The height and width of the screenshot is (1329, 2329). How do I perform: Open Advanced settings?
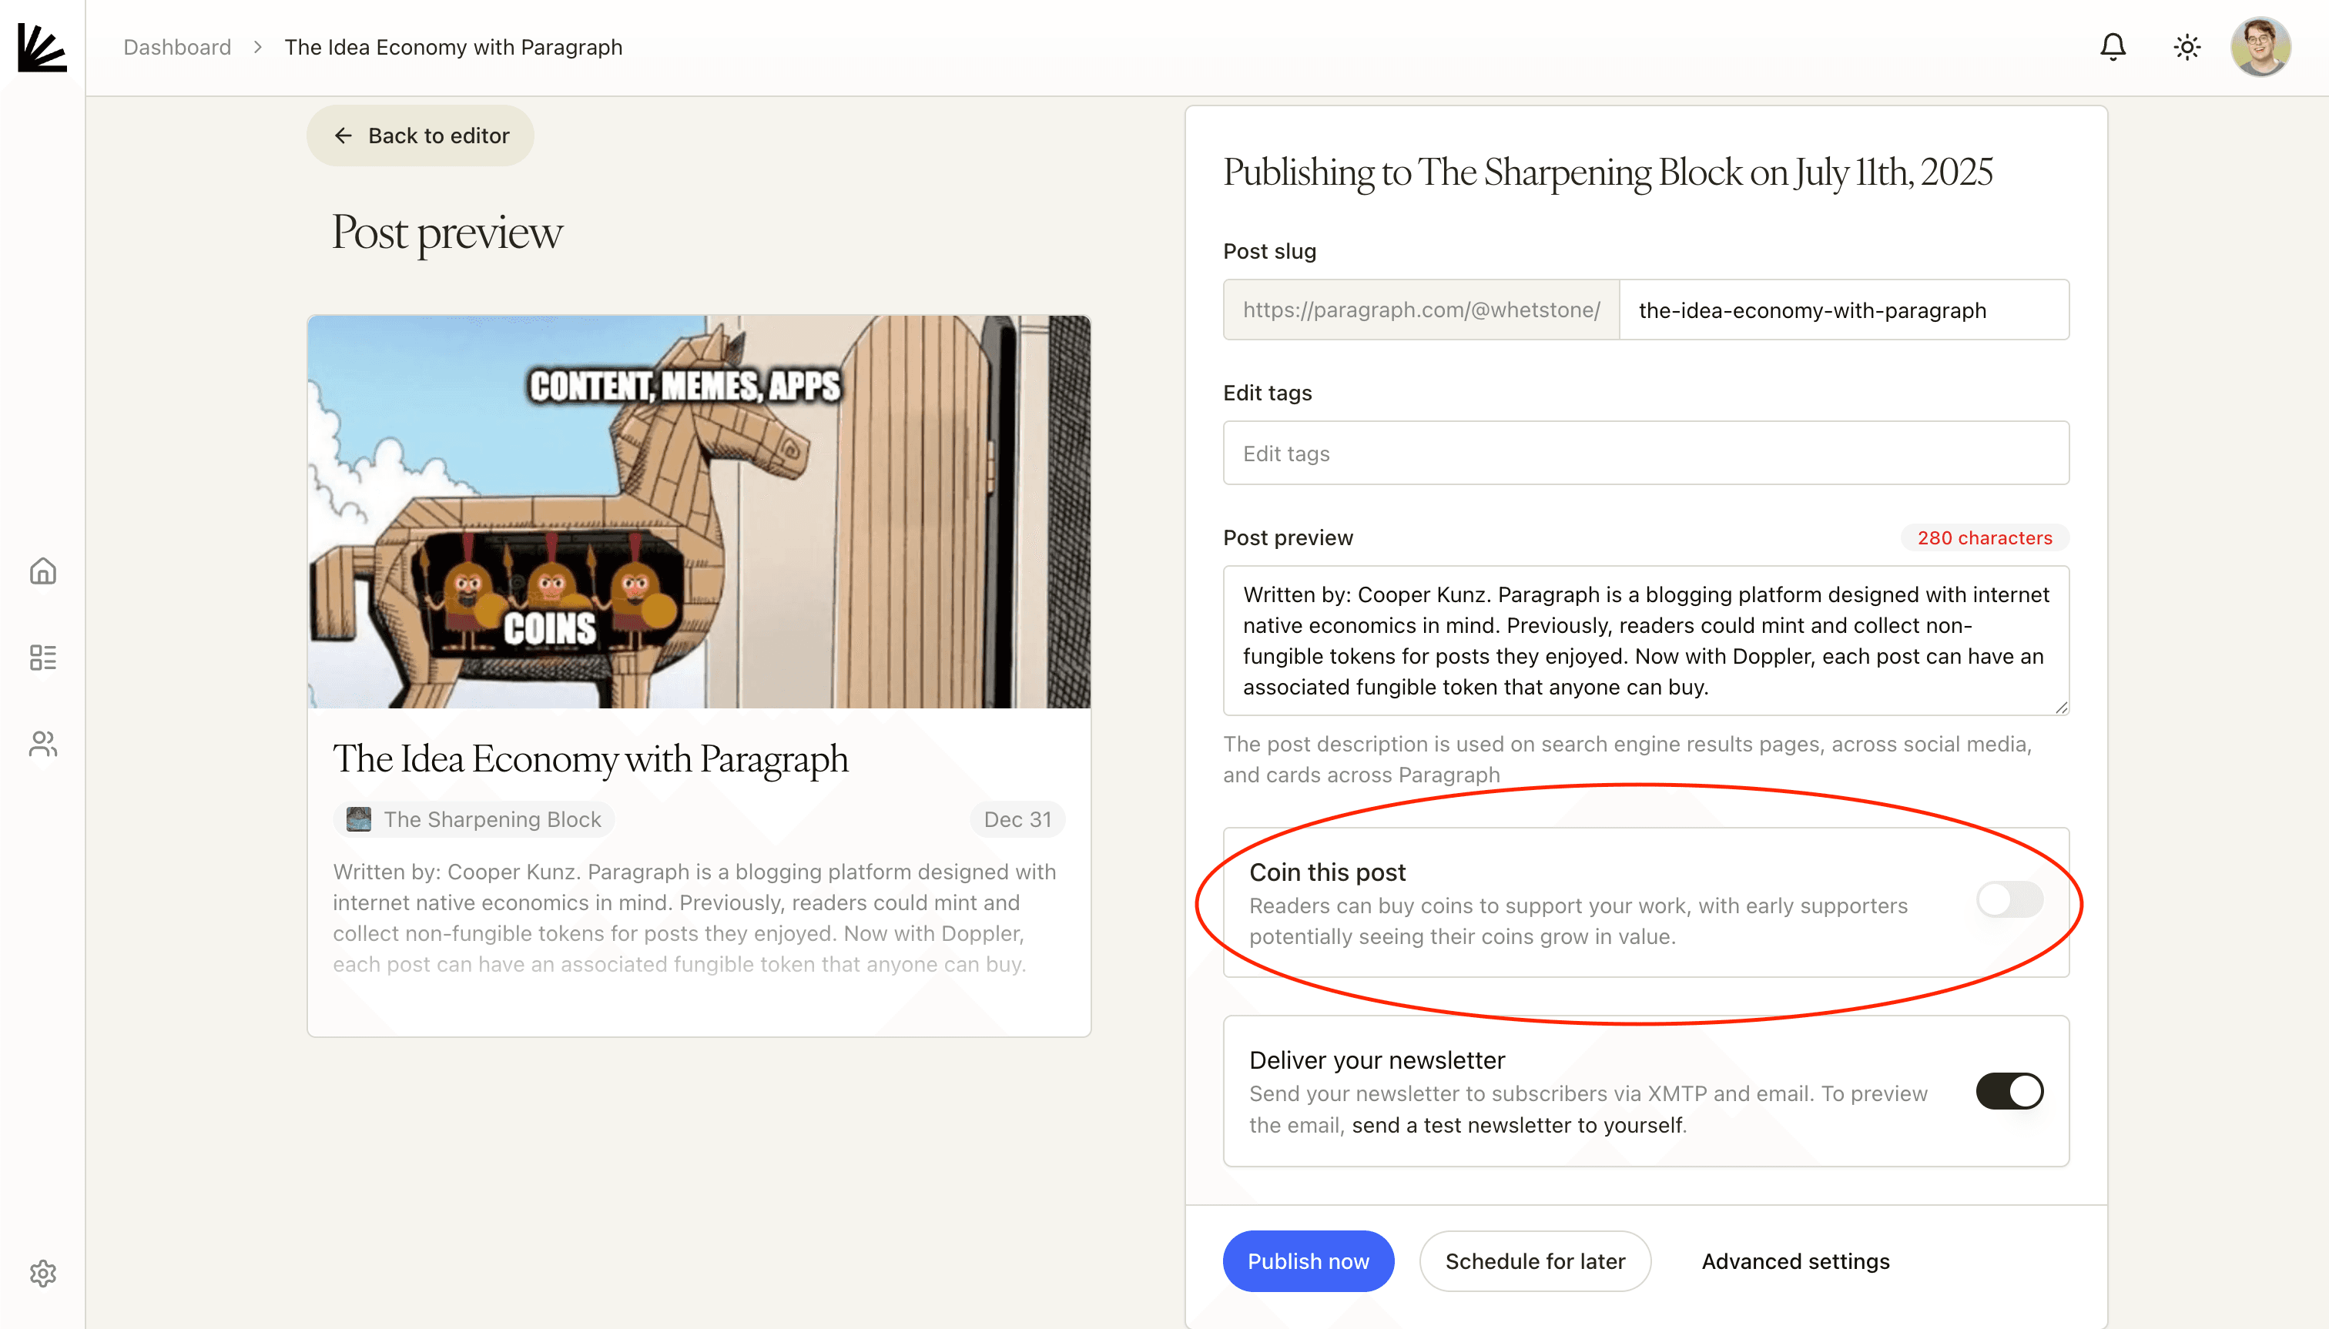point(1795,1260)
